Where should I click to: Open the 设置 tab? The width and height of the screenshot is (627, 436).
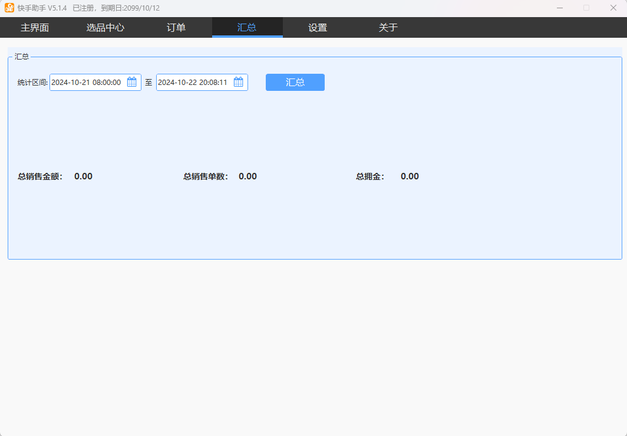click(318, 28)
